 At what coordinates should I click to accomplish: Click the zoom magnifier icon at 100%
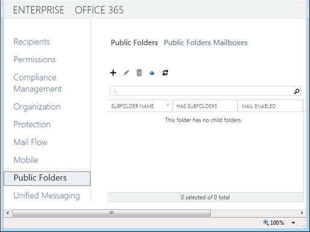(x=266, y=222)
